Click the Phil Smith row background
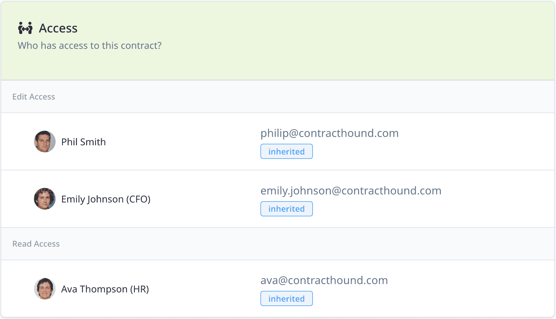 (278, 142)
